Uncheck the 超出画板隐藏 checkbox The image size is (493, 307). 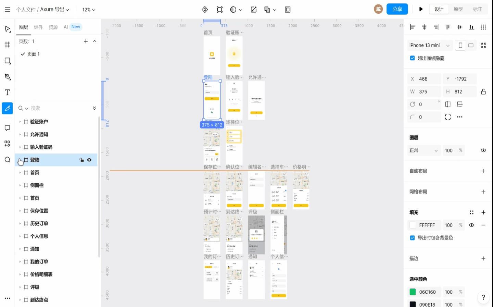click(x=412, y=58)
